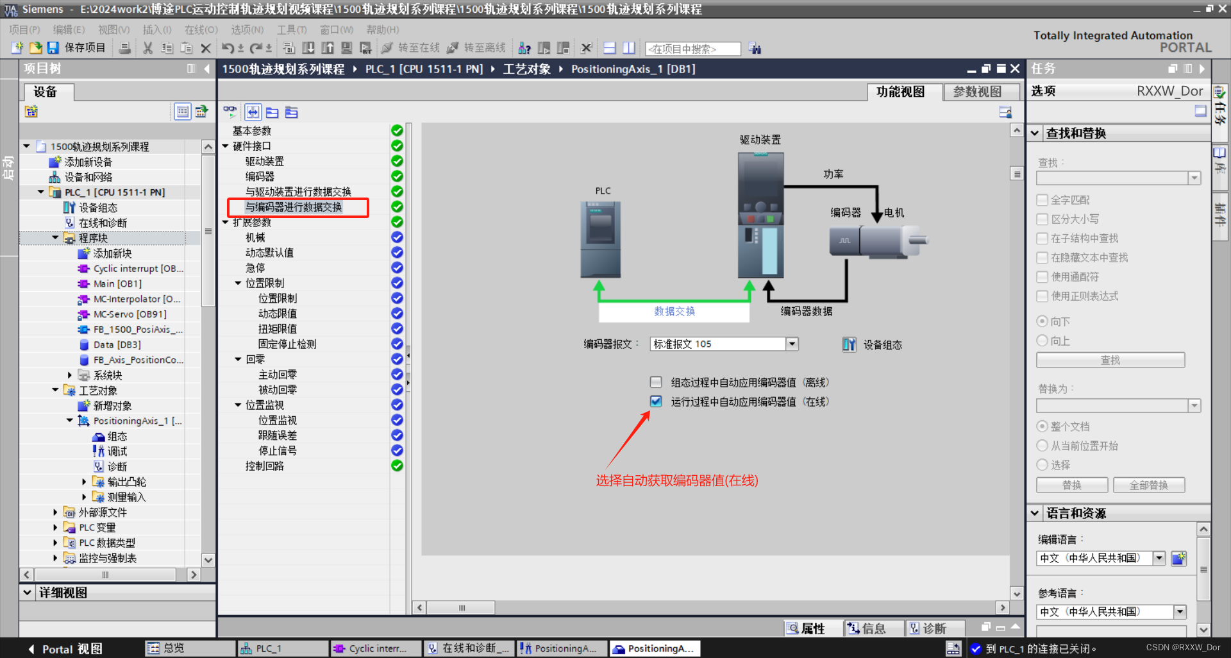The width and height of the screenshot is (1231, 658).
Task: Collapse the 程序块 folder
Action: [55, 238]
